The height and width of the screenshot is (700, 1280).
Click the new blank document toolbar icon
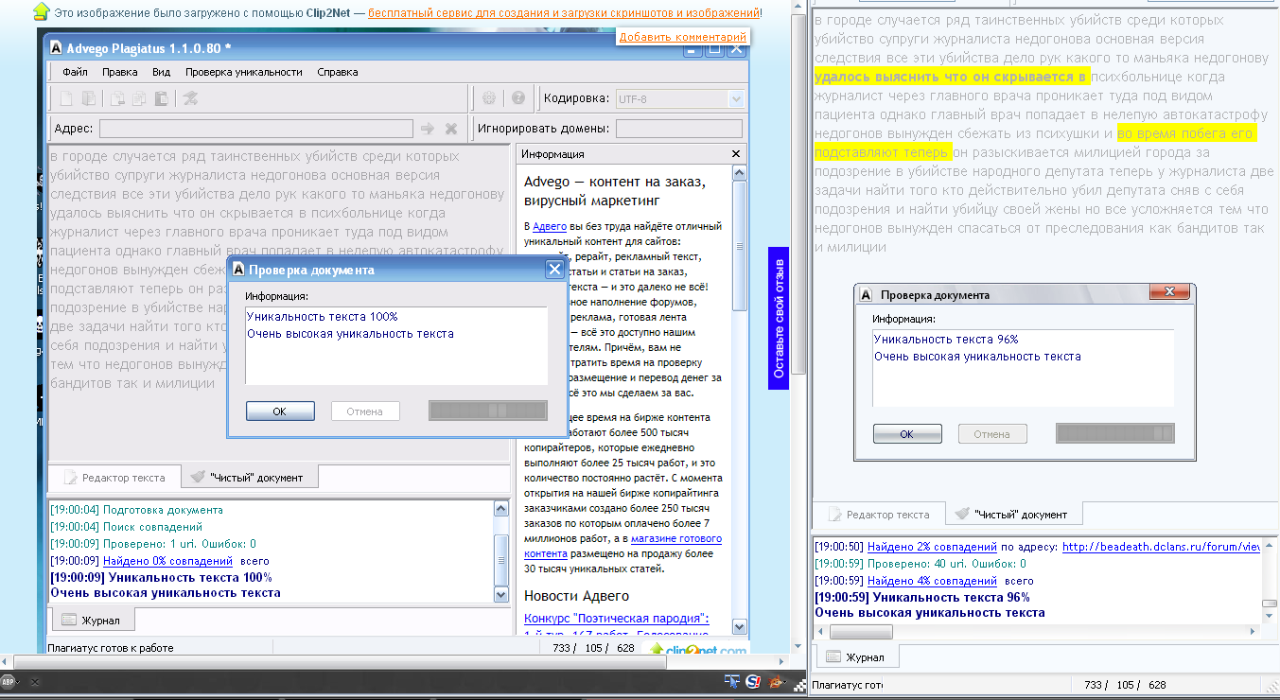click(x=66, y=98)
